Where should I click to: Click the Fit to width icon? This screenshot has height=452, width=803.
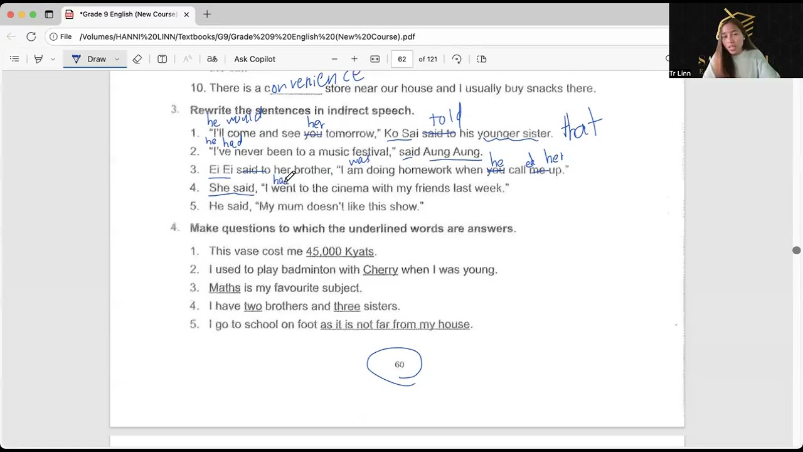(x=375, y=59)
